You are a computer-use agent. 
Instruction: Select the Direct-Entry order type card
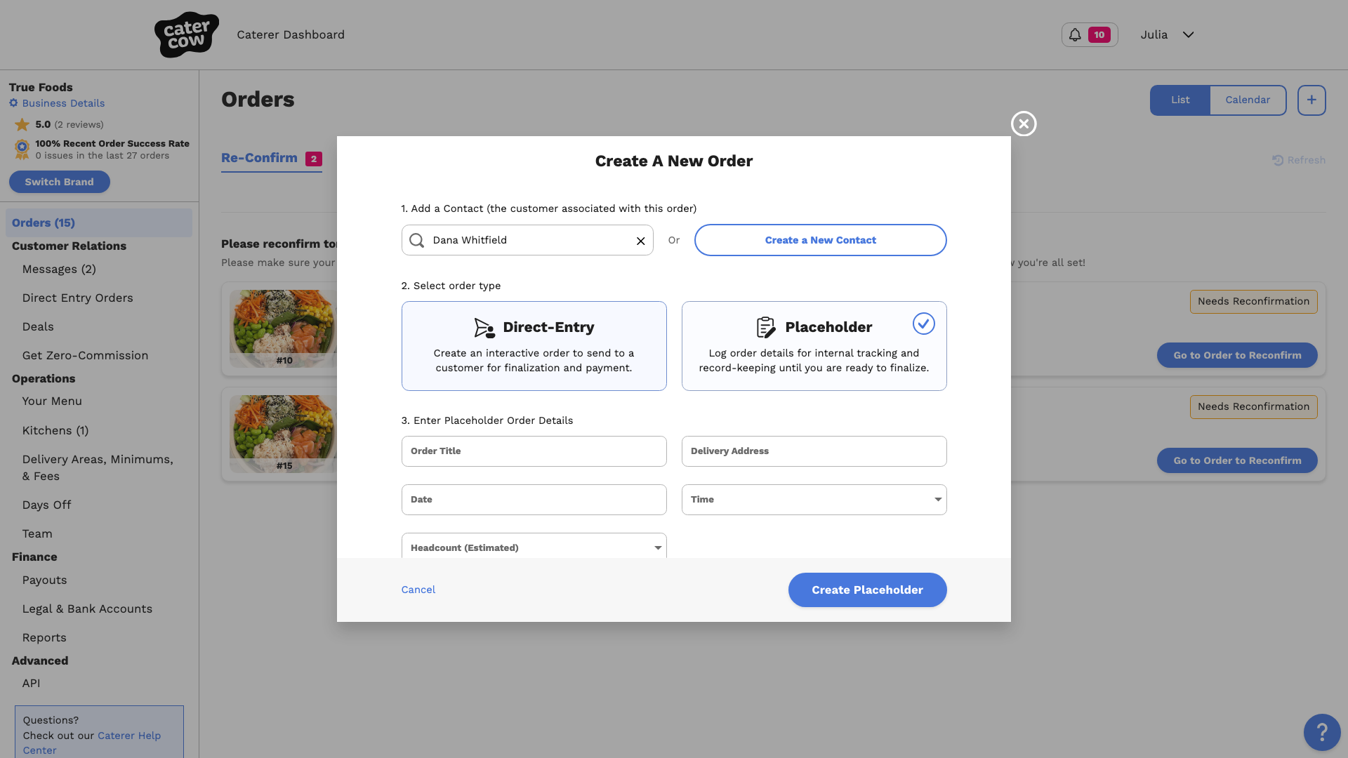[x=534, y=346]
